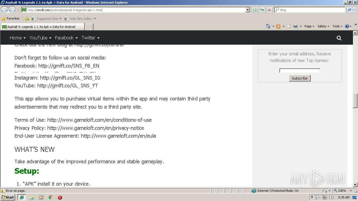358x201 pixels.
Task: Click the site search magnifier icon
Action: pyautogui.click(x=339, y=38)
